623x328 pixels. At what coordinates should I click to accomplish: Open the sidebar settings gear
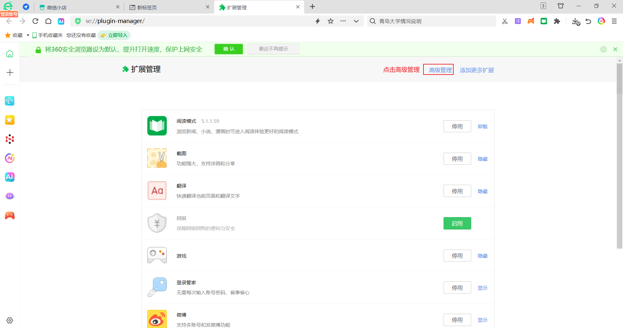[x=10, y=320]
